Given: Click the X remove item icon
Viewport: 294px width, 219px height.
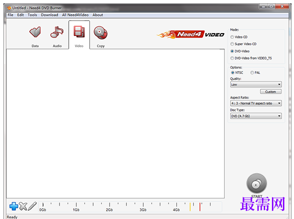Looking at the screenshot, I should (23, 206).
